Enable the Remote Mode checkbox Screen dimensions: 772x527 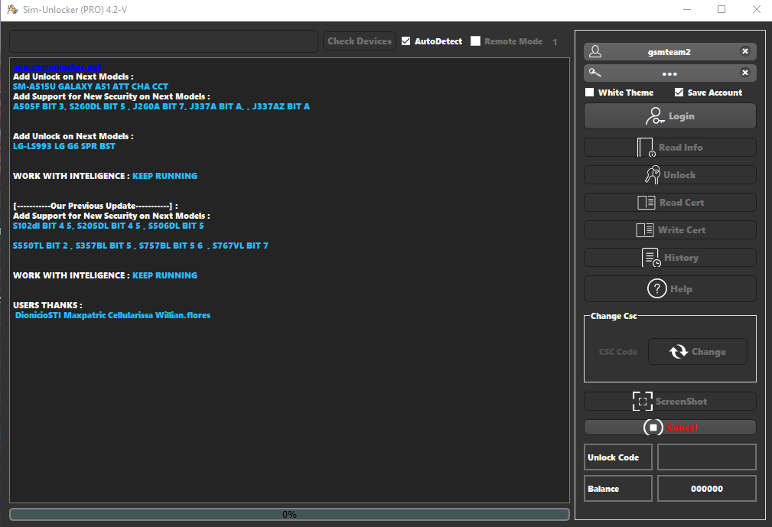click(475, 41)
